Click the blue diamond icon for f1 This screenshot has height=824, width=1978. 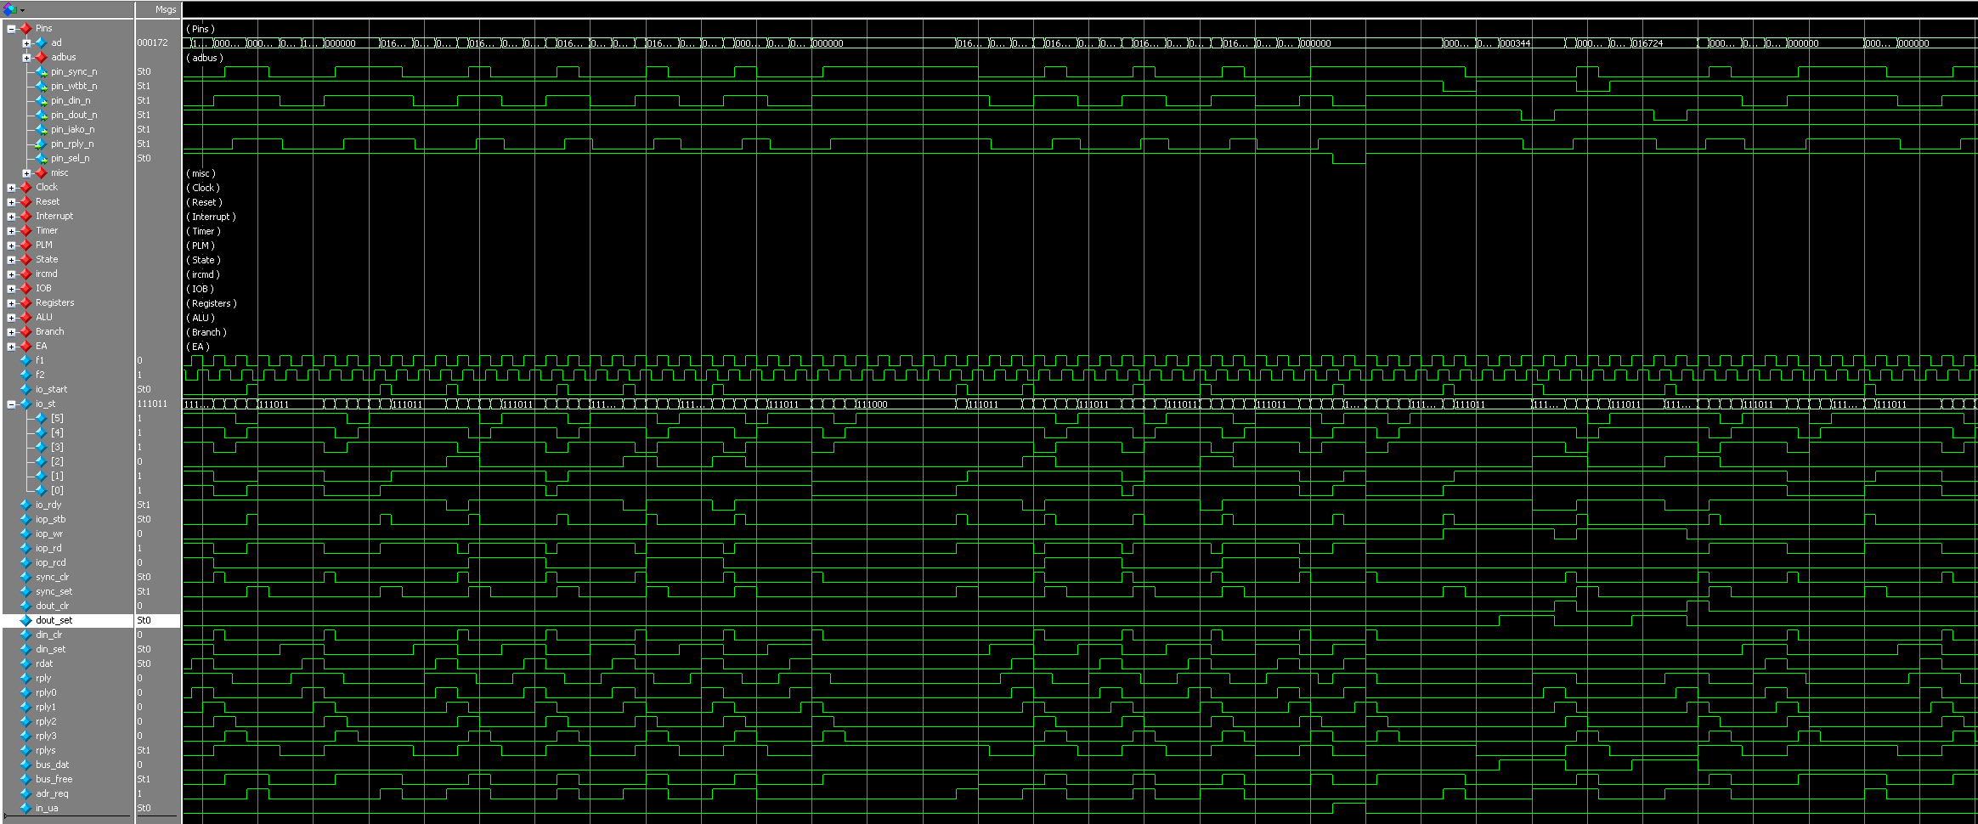[x=25, y=360]
